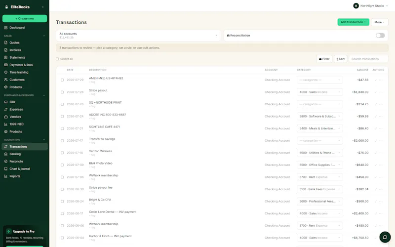Click the Upgrade to Pro sparkle icon
The image size is (395, 247).
[x=9, y=231]
